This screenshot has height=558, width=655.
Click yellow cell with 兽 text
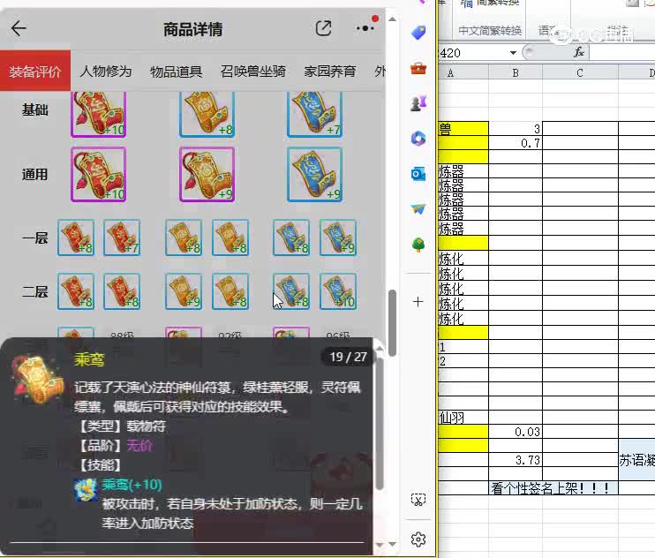click(x=463, y=128)
